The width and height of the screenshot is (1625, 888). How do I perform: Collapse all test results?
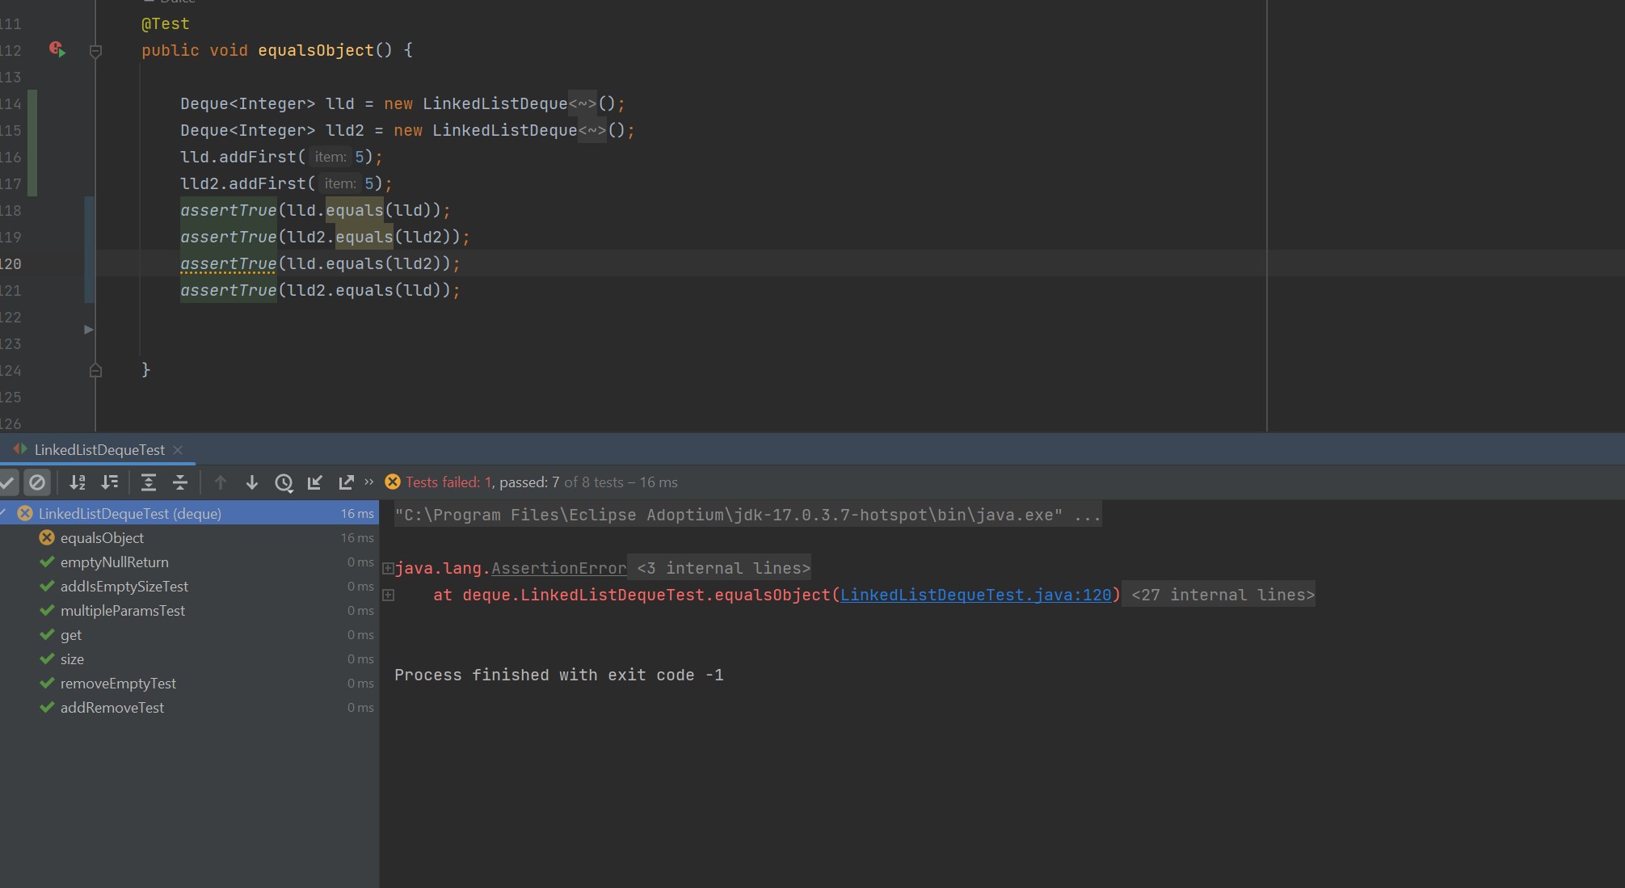[180, 482]
